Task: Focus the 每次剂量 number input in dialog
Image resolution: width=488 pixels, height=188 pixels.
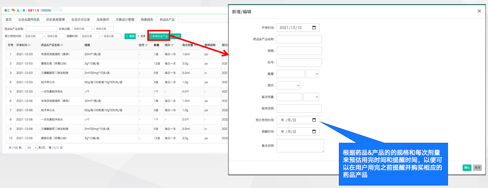Action: click(x=290, y=97)
